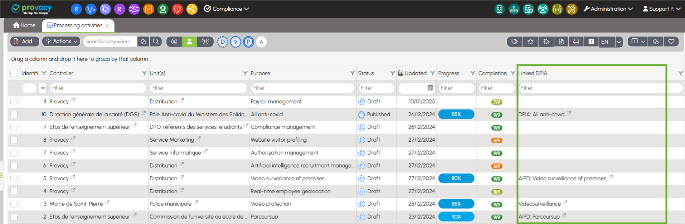Toggle the green single-user filter button
This screenshot has height=224, width=685.
(190, 42)
